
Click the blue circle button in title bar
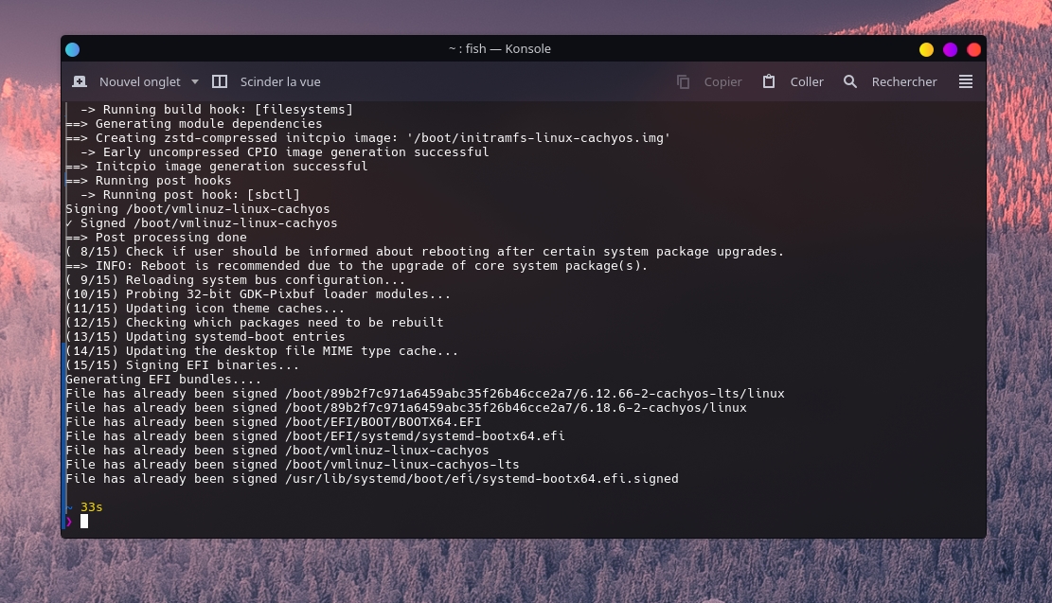[73, 49]
